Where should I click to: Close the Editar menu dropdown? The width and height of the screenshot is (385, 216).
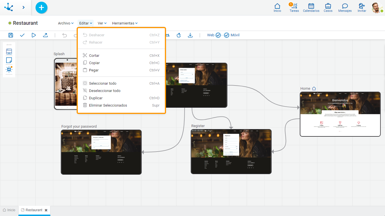tap(86, 23)
